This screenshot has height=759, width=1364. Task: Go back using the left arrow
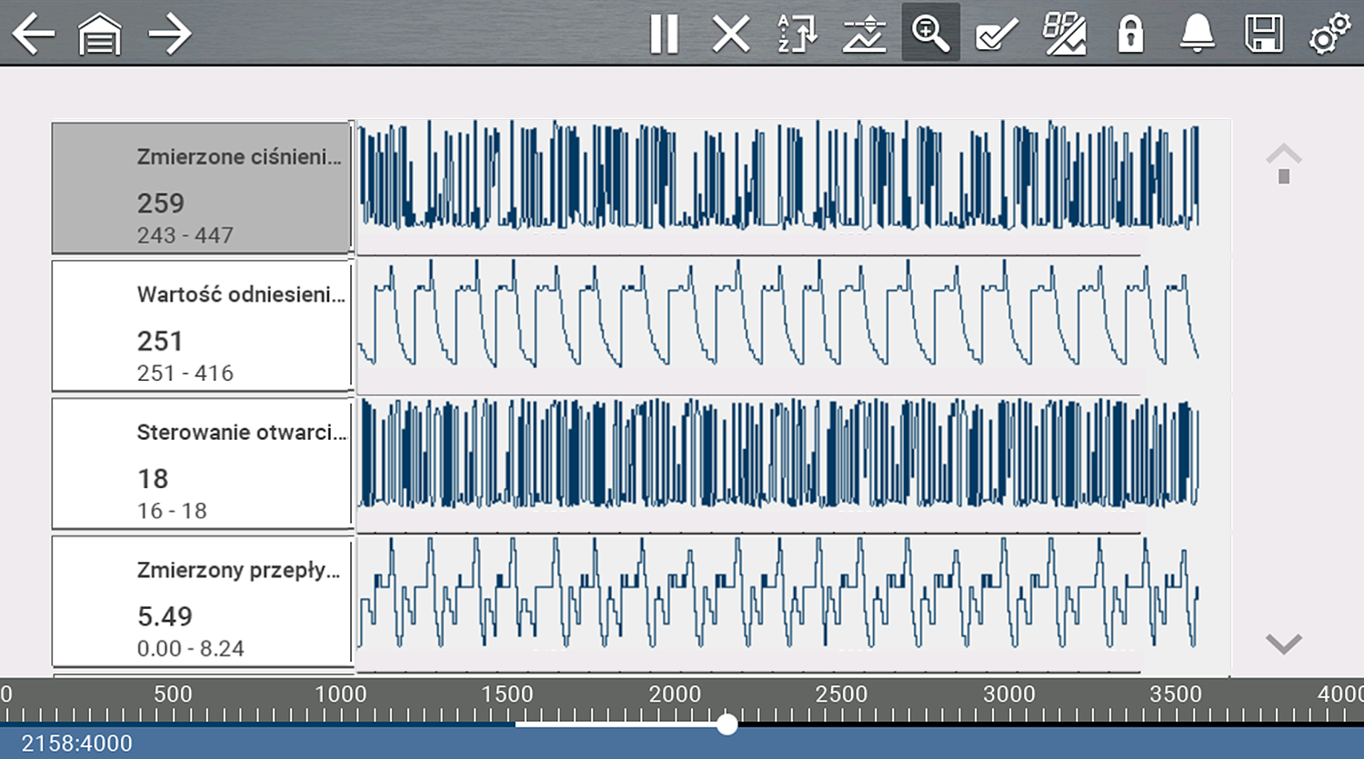(34, 35)
